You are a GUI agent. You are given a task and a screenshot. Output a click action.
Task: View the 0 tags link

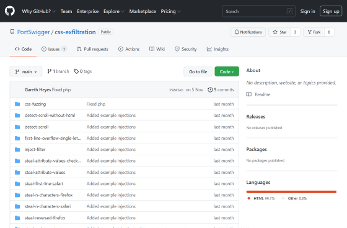83,71
